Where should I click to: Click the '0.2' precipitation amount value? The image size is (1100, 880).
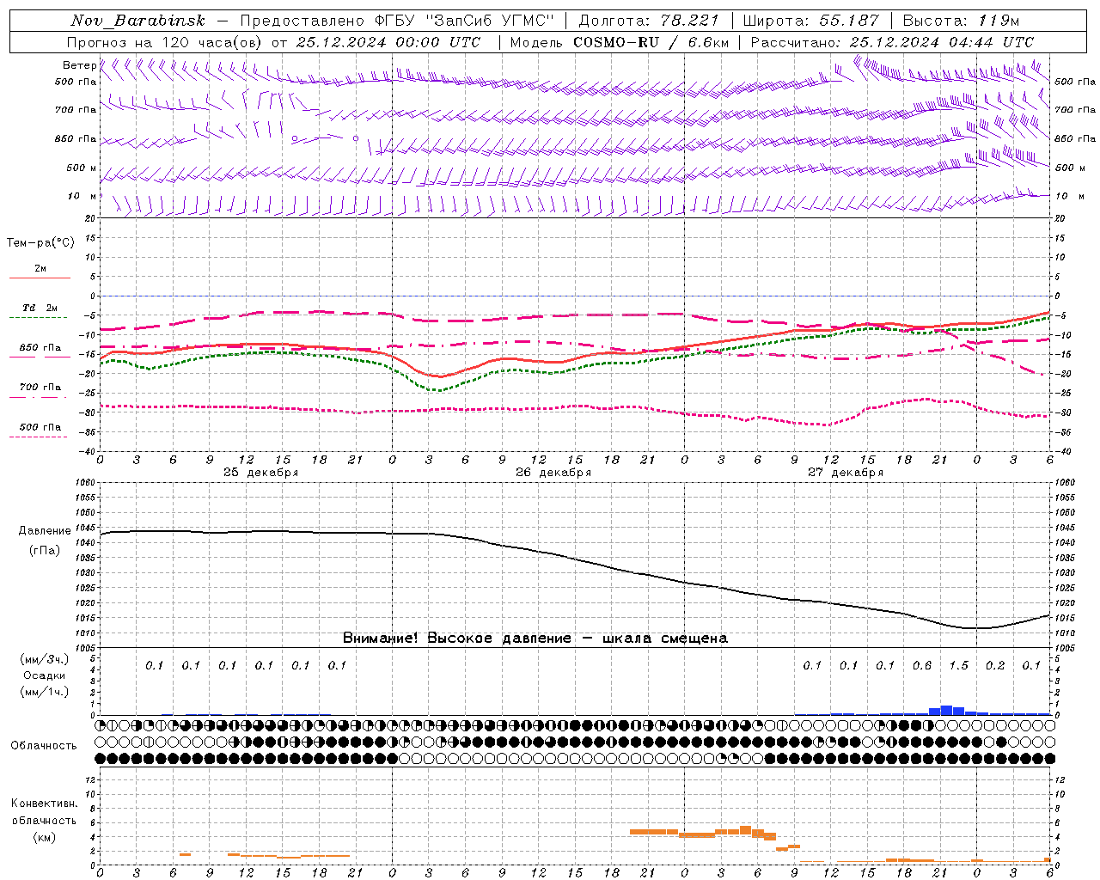[995, 666]
